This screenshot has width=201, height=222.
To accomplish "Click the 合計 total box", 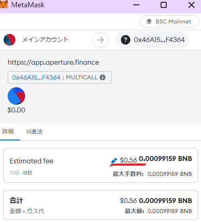I will [x=100, y=205].
